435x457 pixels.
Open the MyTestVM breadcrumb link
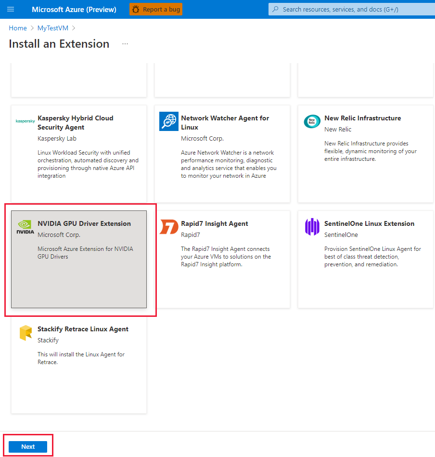click(x=53, y=28)
